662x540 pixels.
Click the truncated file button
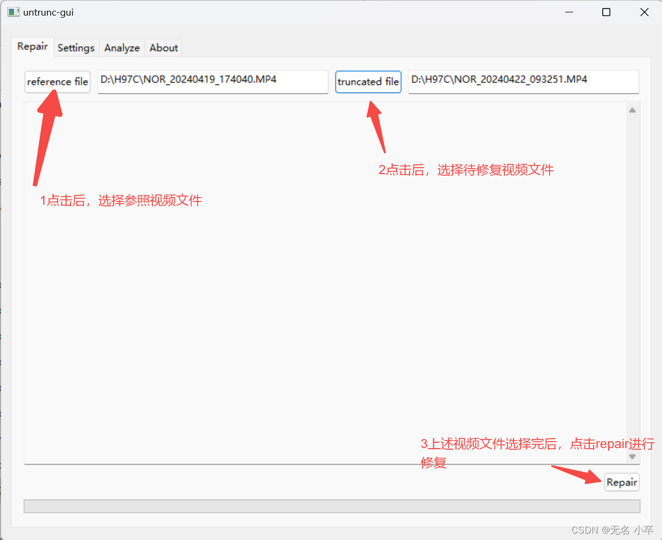pyautogui.click(x=368, y=82)
